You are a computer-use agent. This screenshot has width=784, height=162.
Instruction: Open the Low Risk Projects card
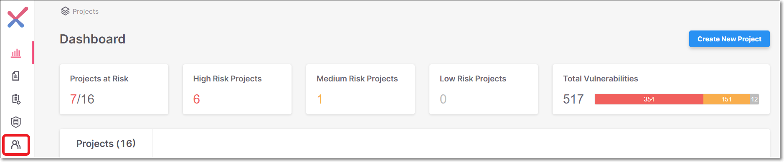pos(484,89)
